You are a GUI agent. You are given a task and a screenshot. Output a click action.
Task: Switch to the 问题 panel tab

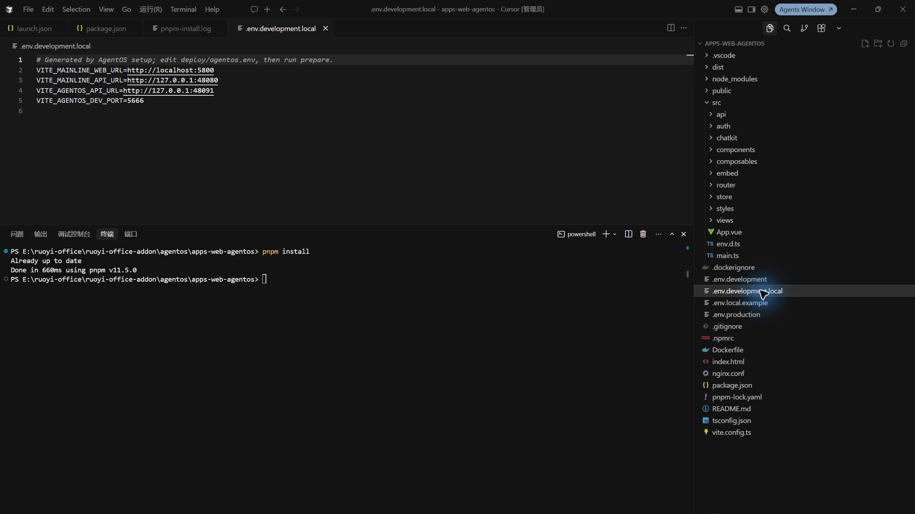pyautogui.click(x=17, y=234)
